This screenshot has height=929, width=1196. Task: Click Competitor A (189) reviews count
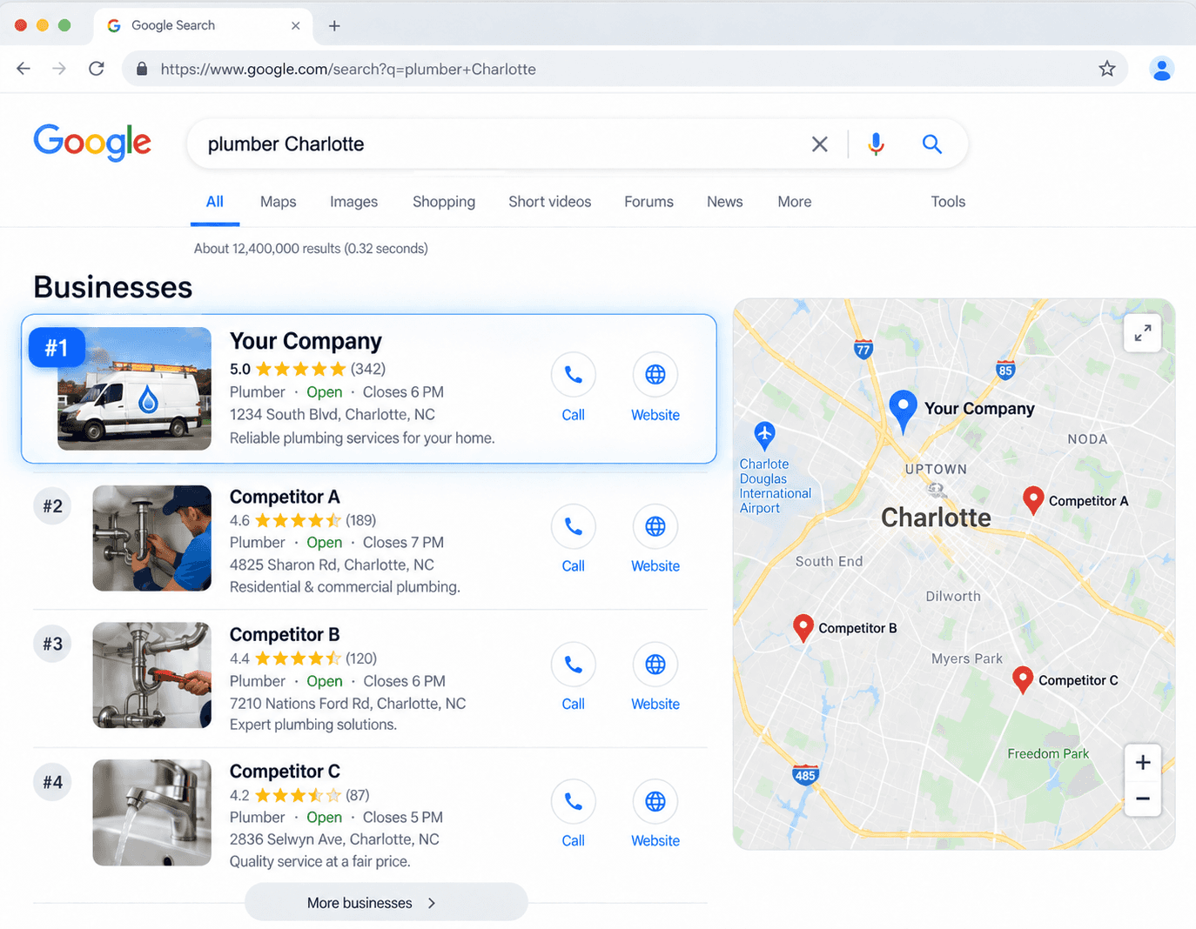[x=361, y=520]
